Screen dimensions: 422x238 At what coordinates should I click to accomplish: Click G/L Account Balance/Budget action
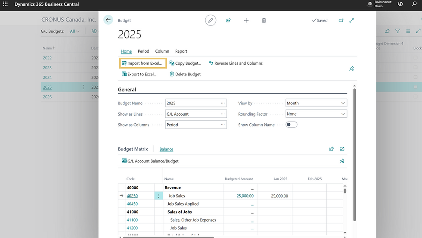150,161
